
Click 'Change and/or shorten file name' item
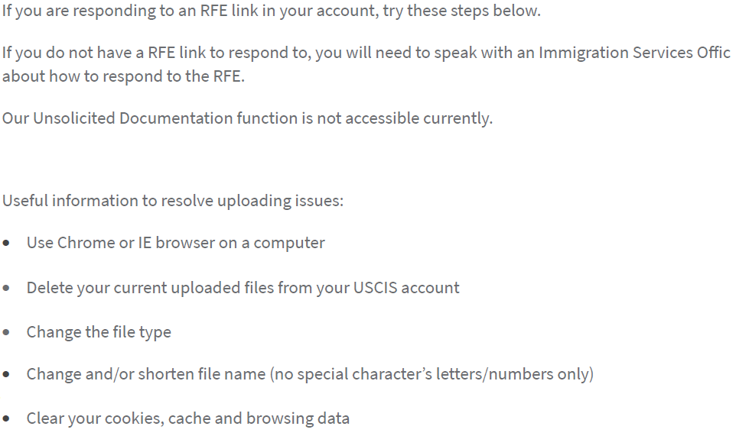click(x=310, y=374)
